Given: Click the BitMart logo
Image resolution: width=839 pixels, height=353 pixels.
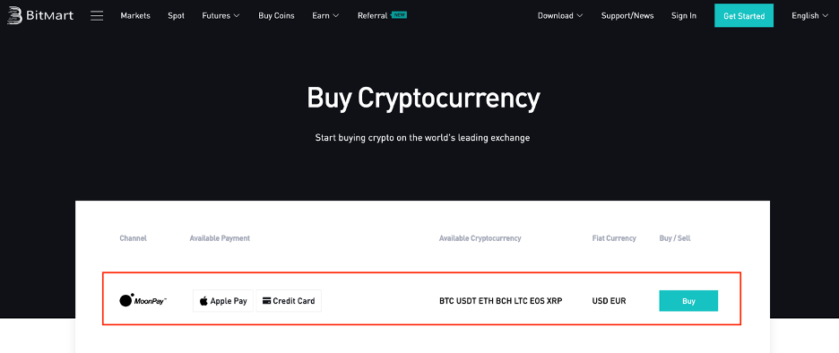Looking at the screenshot, I should pyautogui.click(x=40, y=15).
